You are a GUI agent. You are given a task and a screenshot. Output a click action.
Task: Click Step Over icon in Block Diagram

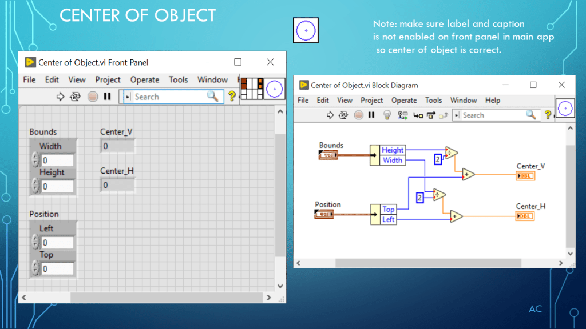(x=430, y=115)
